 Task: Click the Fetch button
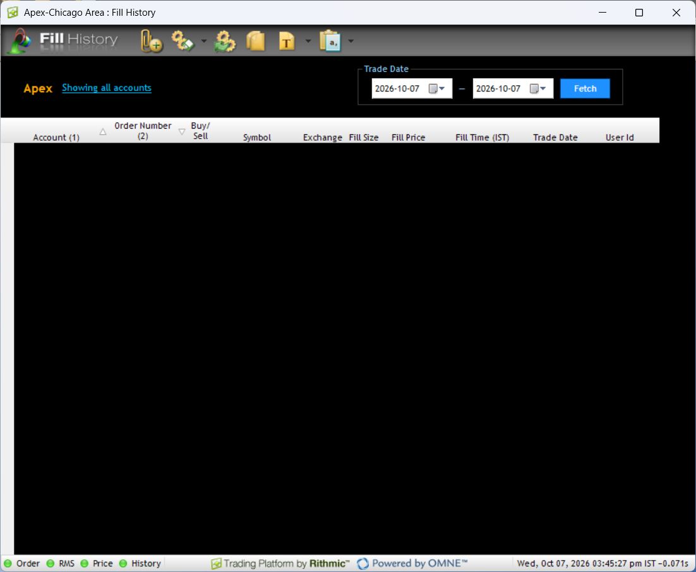click(x=585, y=89)
